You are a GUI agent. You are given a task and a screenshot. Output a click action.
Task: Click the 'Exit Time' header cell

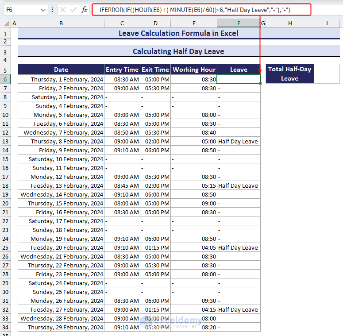pyautogui.click(x=155, y=70)
